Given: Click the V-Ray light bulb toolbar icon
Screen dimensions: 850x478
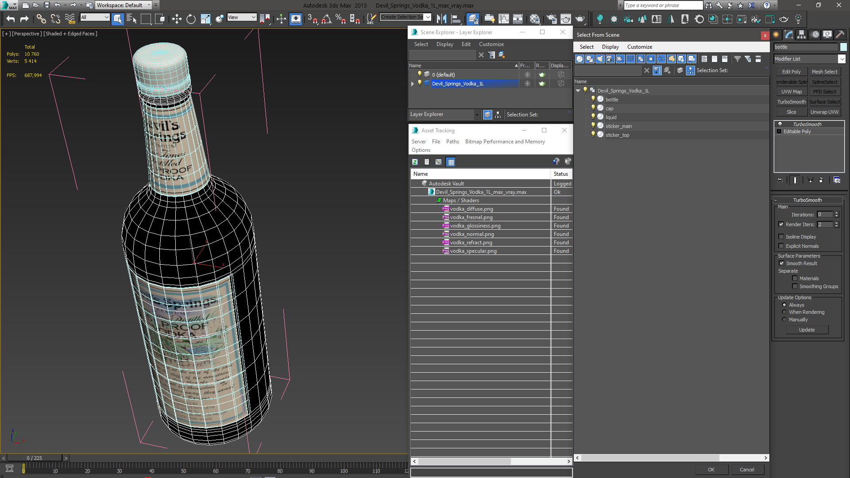Looking at the screenshot, I should tap(600, 19).
